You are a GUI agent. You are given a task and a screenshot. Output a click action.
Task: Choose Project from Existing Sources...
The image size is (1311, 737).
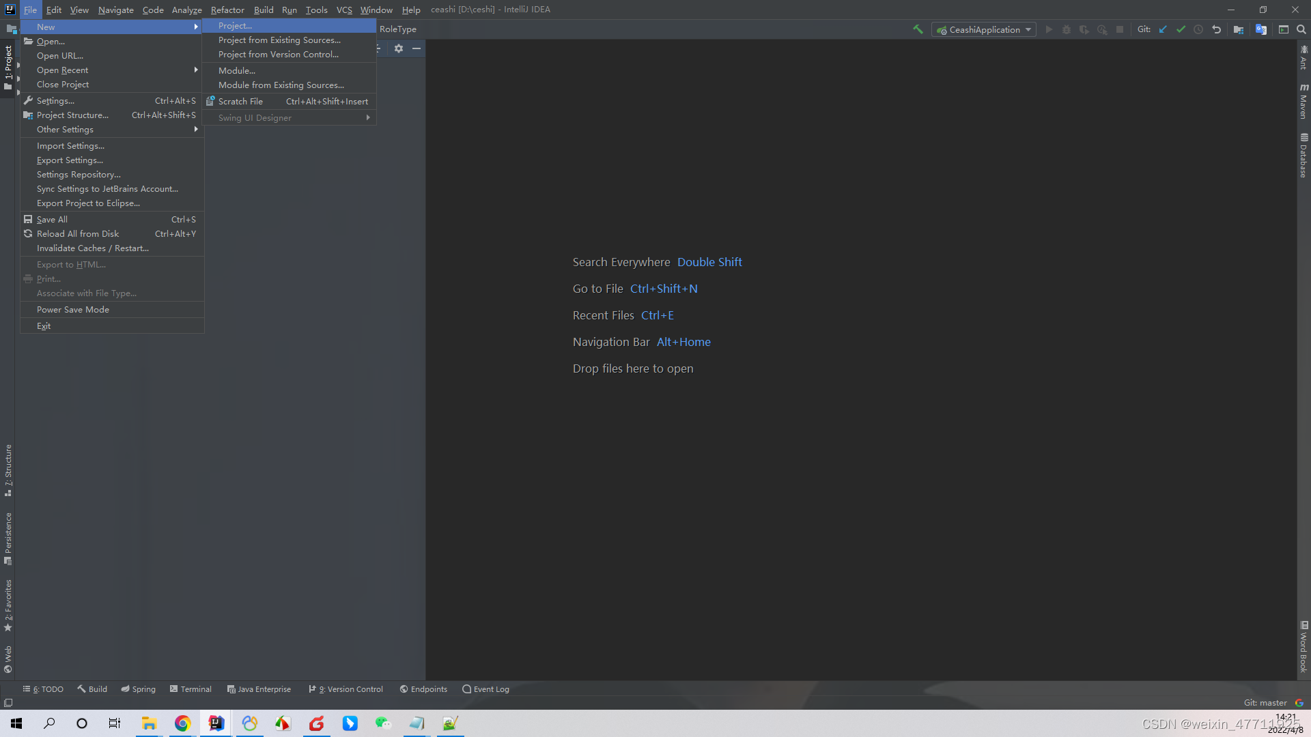(289, 40)
